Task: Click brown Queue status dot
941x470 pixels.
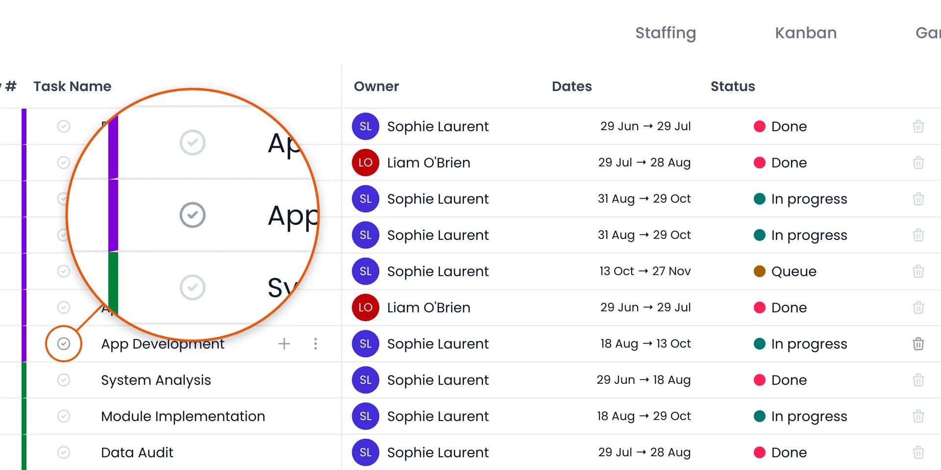Action: tap(760, 271)
